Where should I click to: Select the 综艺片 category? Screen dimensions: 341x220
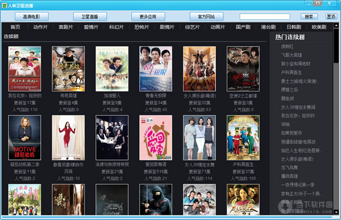click(x=192, y=27)
